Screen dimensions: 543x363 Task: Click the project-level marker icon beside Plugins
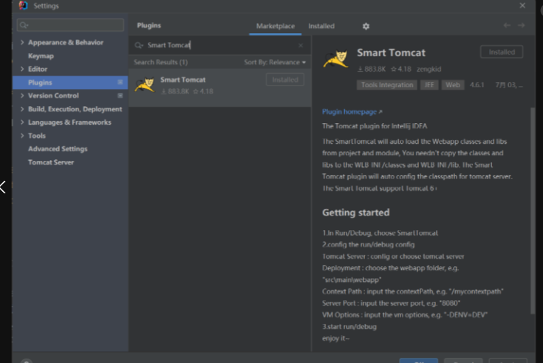pos(120,83)
